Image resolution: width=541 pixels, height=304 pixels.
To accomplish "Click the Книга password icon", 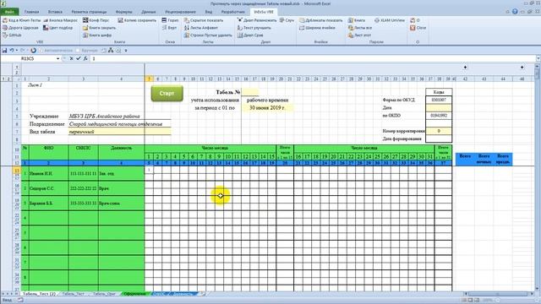I will coord(351,20).
